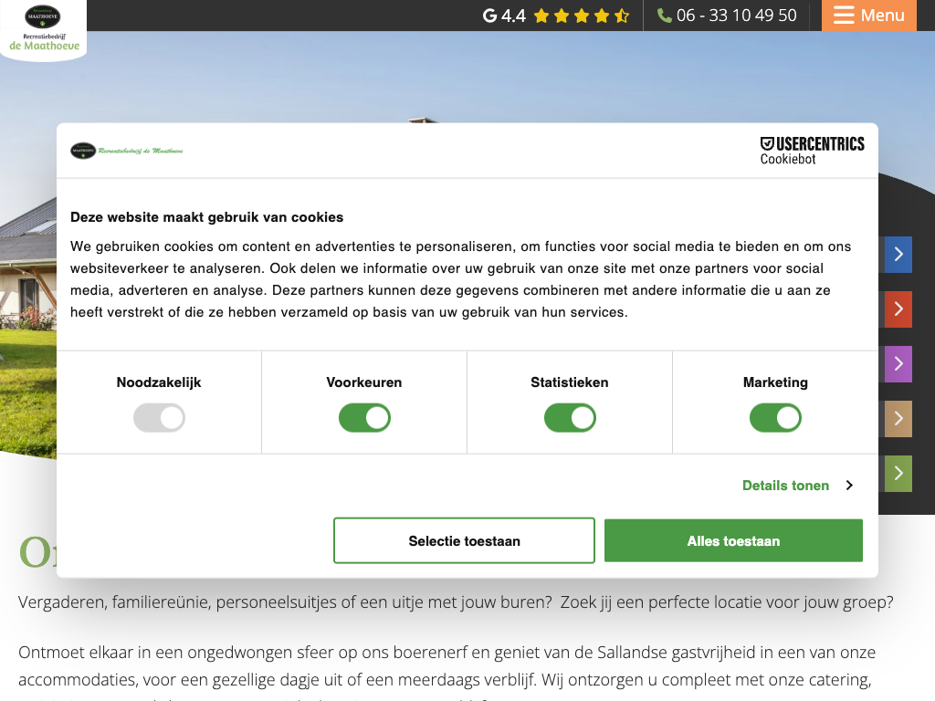
Task: Call phone number 06 - 33 10 49 50
Action: (736, 16)
